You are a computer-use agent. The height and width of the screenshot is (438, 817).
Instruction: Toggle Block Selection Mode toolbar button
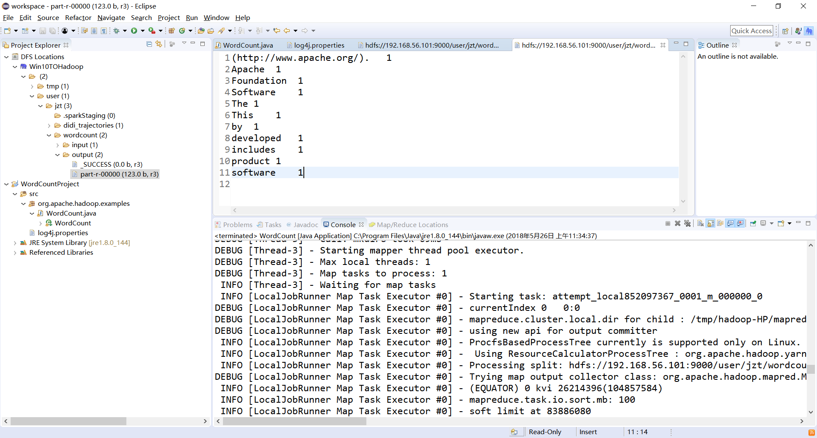coord(94,31)
